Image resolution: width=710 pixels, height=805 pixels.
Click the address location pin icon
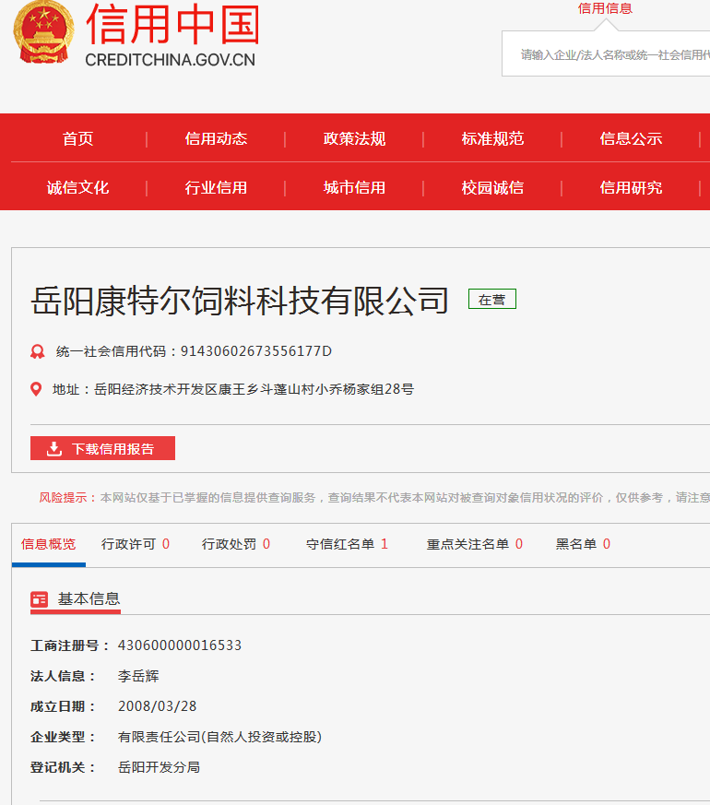pos(36,389)
